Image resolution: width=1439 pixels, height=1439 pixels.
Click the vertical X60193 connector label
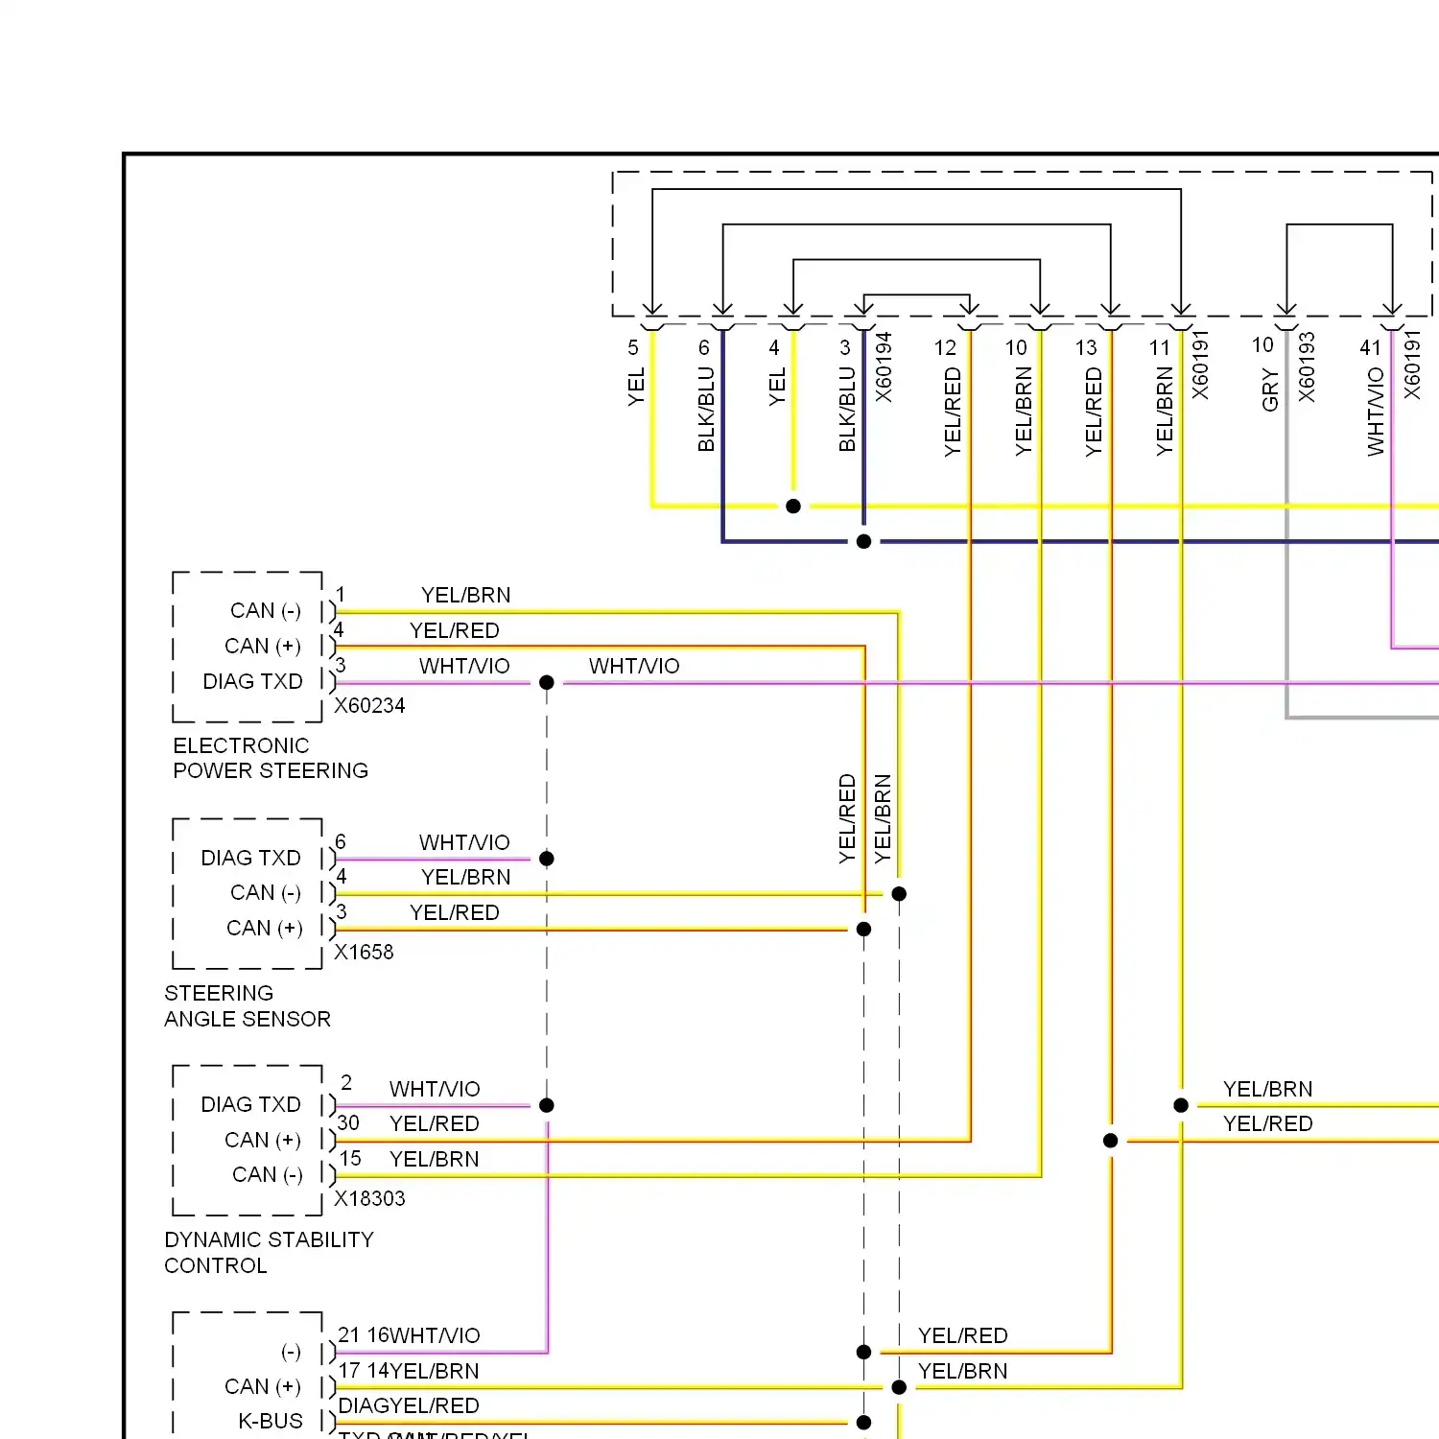[x=1307, y=367]
